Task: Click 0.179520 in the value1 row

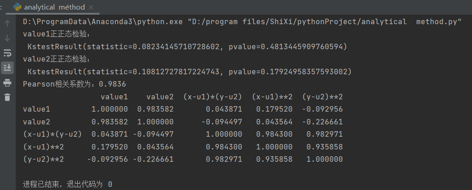Action: point(274,109)
